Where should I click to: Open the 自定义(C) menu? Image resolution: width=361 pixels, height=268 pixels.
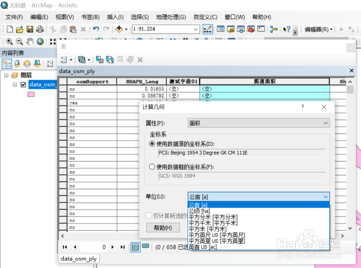point(205,17)
